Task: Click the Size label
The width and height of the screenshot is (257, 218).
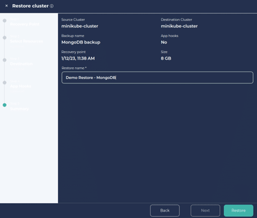Action: 164,52
